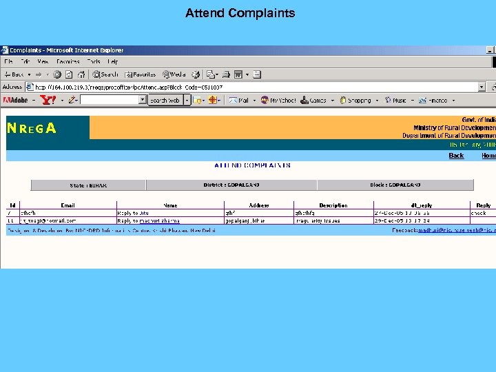Click the 'Description' column header
This screenshot has width=496, height=372.
point(333,205)
